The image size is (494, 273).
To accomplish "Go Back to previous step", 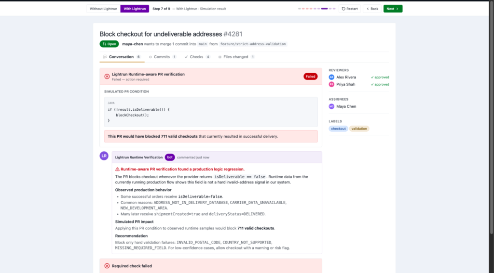I will click(x=372, y=9).
